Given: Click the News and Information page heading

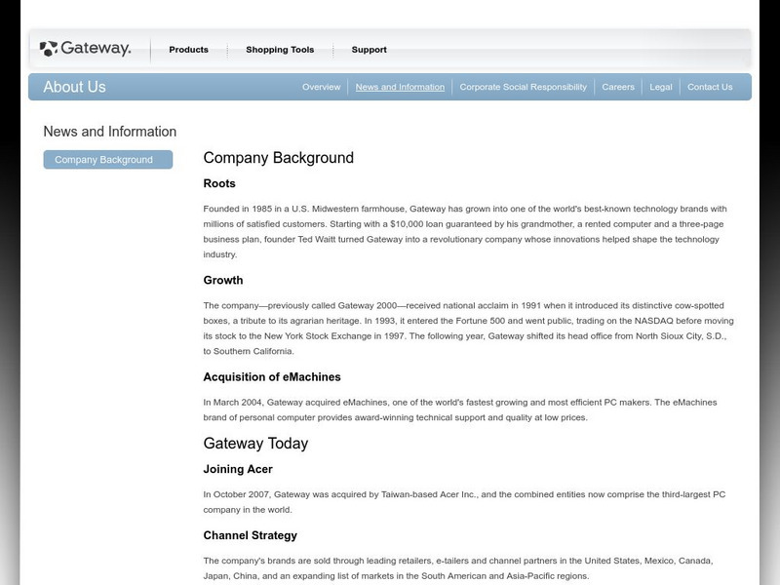Looking at the screenshot, I should (x=109, y=132).
